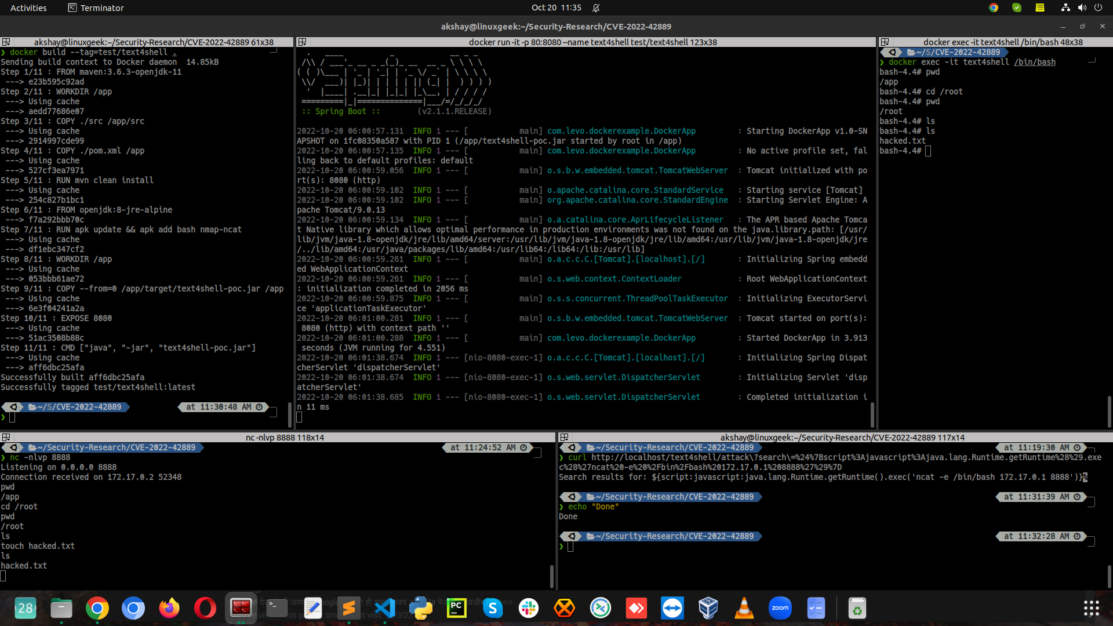Click Chrome tray icon in top bar
This screenshot has width=1113, height=626.
coord(994,8)
